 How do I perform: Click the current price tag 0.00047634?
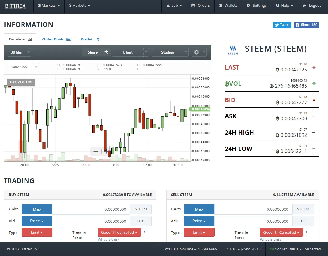click(x=199, y=109)
